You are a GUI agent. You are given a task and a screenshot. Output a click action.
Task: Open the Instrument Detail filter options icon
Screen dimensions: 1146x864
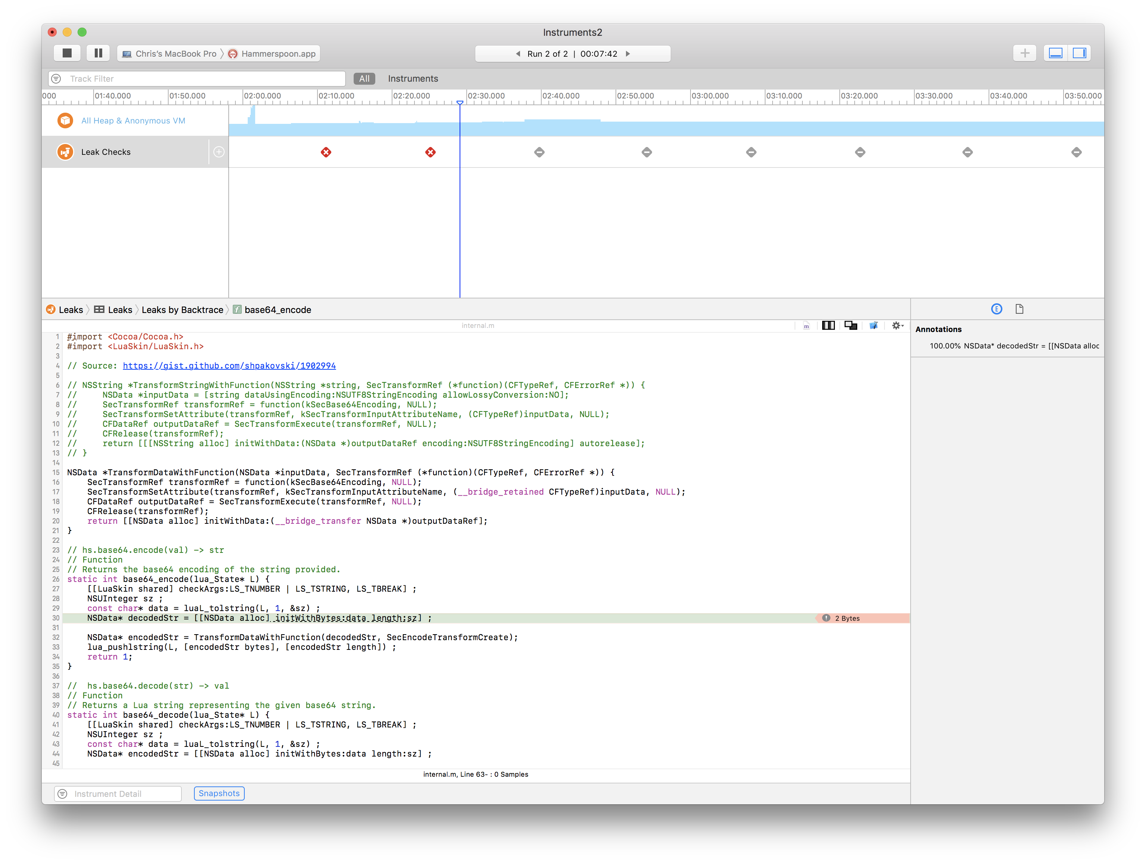pyautogui.click(x=63, y=793)
